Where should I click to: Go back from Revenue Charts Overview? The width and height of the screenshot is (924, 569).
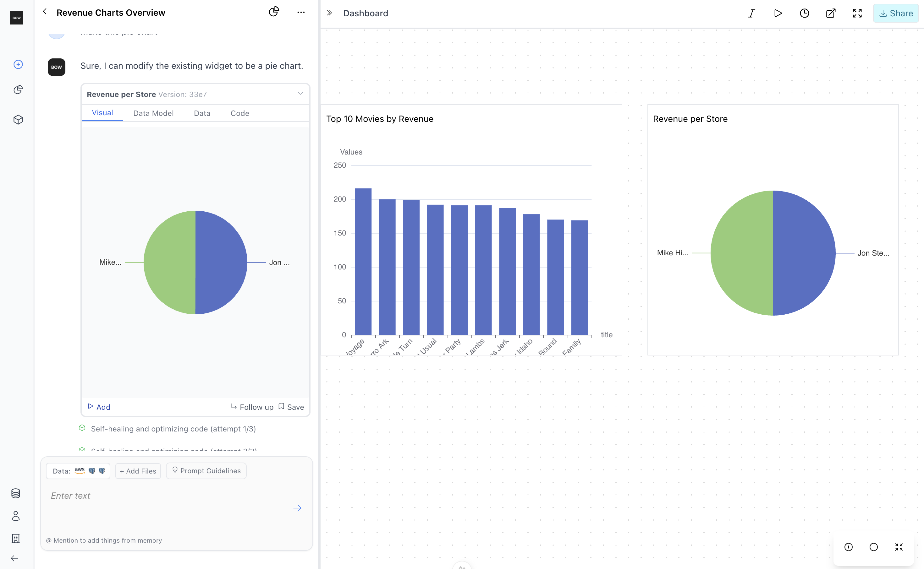click(45, 12)
